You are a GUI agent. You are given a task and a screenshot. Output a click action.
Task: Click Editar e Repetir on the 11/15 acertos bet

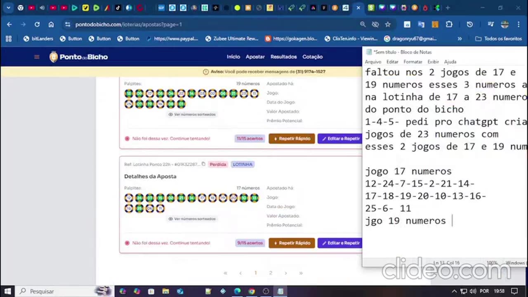pyautogui.click(x=340, y=139)
